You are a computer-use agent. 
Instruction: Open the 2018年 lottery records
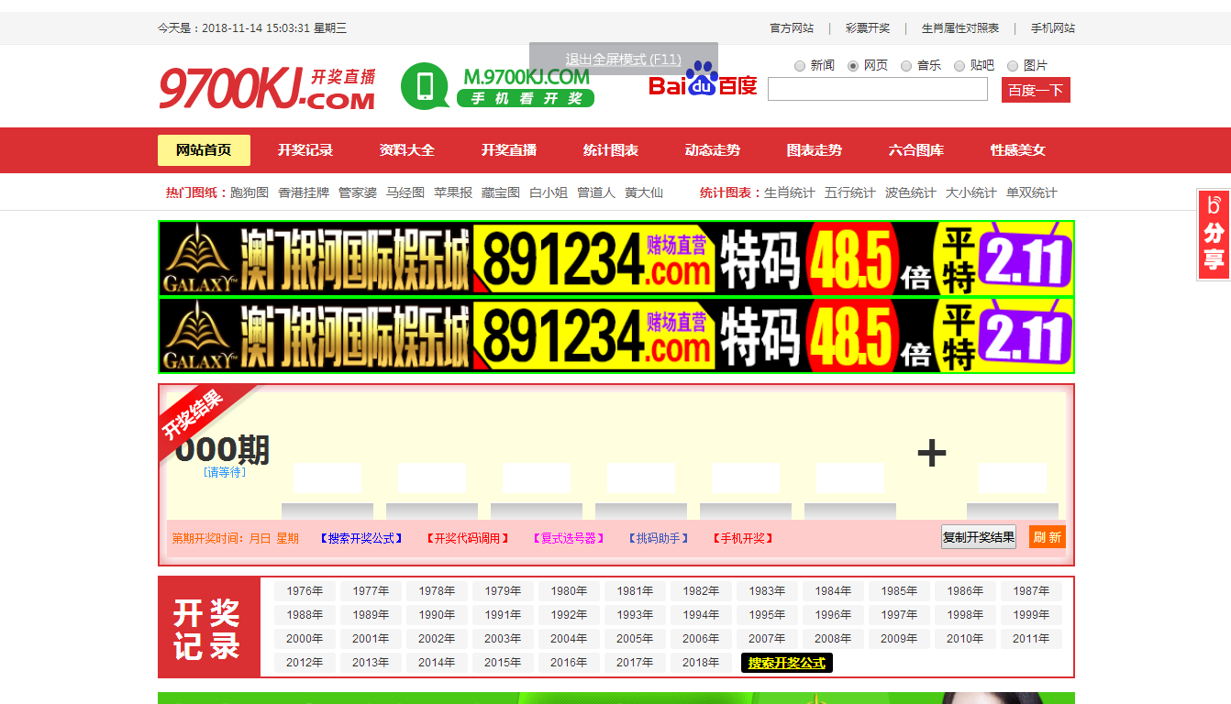[x=701, y=663]
